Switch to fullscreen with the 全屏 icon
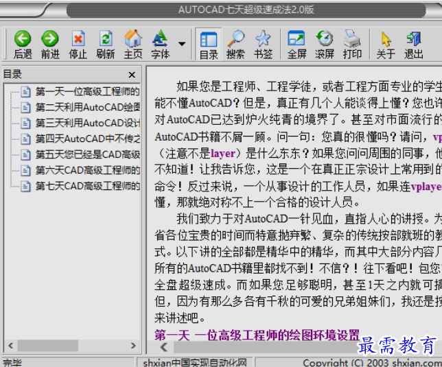 [296, 38]
